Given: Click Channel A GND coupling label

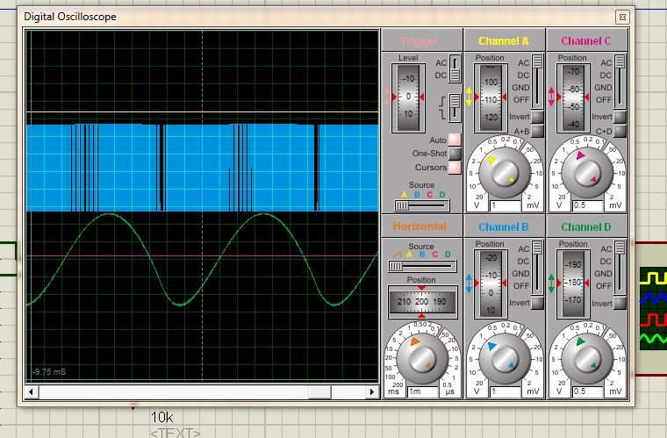Looking at the screenshot, I should [520, 88].
